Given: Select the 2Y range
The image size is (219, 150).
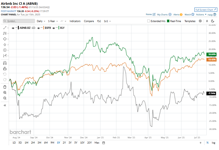Looking at the screenshot, I should (64, 143).
